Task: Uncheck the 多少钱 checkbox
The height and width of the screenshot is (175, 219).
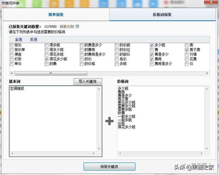Action: [x=152, y=45]
